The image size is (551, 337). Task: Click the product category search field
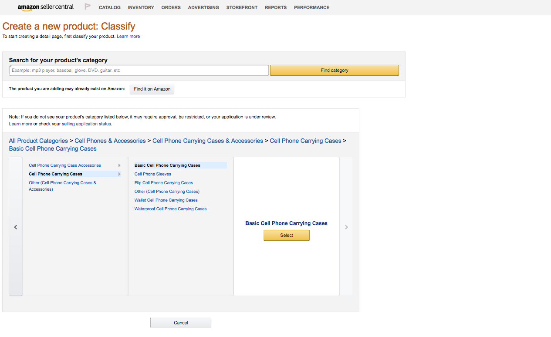(139, 70)
